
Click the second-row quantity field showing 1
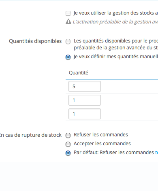click(85, 100)
